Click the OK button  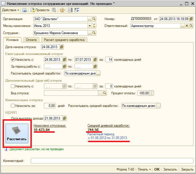pos(157,169)
